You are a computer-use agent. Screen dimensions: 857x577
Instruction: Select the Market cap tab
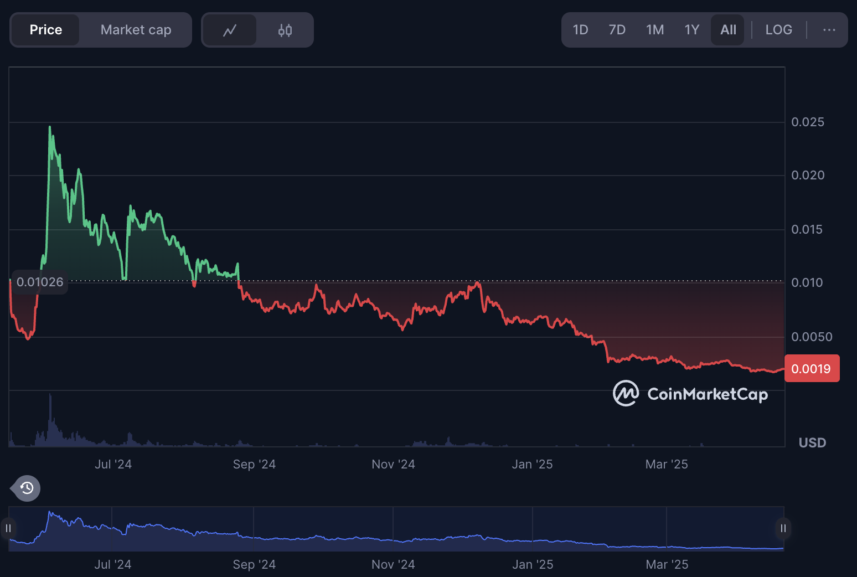tap(136, 30)
